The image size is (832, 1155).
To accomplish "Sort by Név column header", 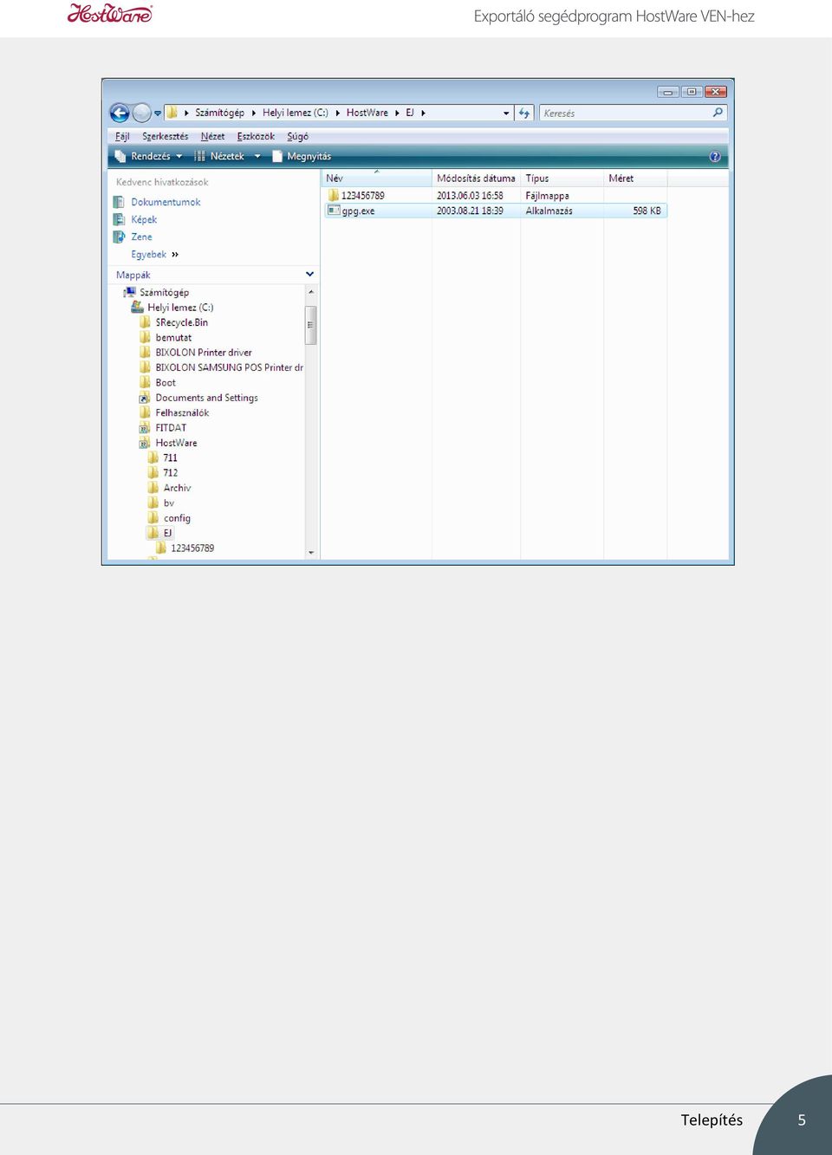I will (377, 178).
